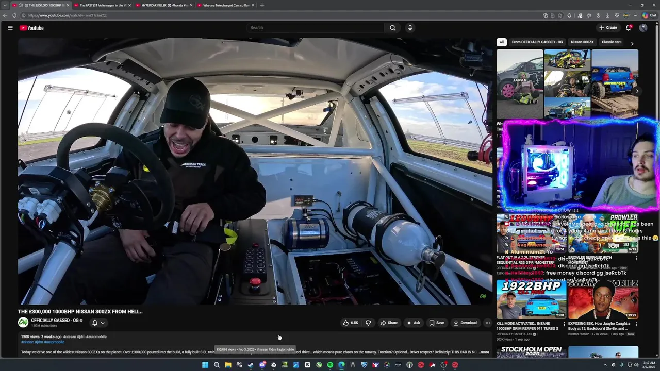
Task: Click the Create button
Action: pyautogui.click(x=608, y=28)
